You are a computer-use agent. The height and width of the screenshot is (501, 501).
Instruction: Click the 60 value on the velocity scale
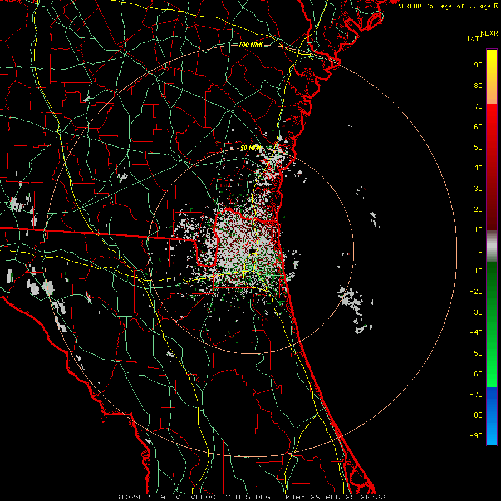tap(478, 126)
